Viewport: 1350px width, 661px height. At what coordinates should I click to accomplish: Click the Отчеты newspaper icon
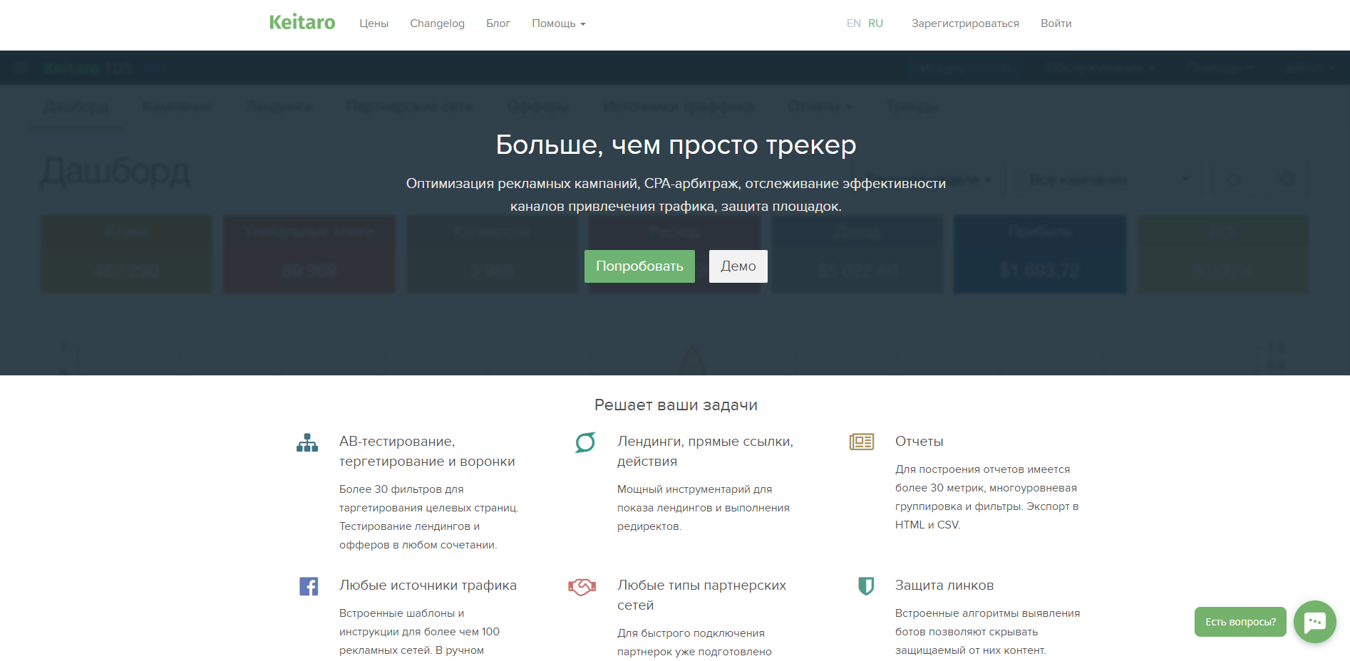tap(862, 442)
